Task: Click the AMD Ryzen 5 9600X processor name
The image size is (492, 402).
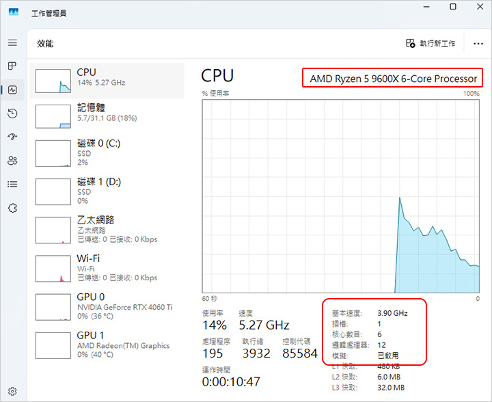Action: click(393, 79)
